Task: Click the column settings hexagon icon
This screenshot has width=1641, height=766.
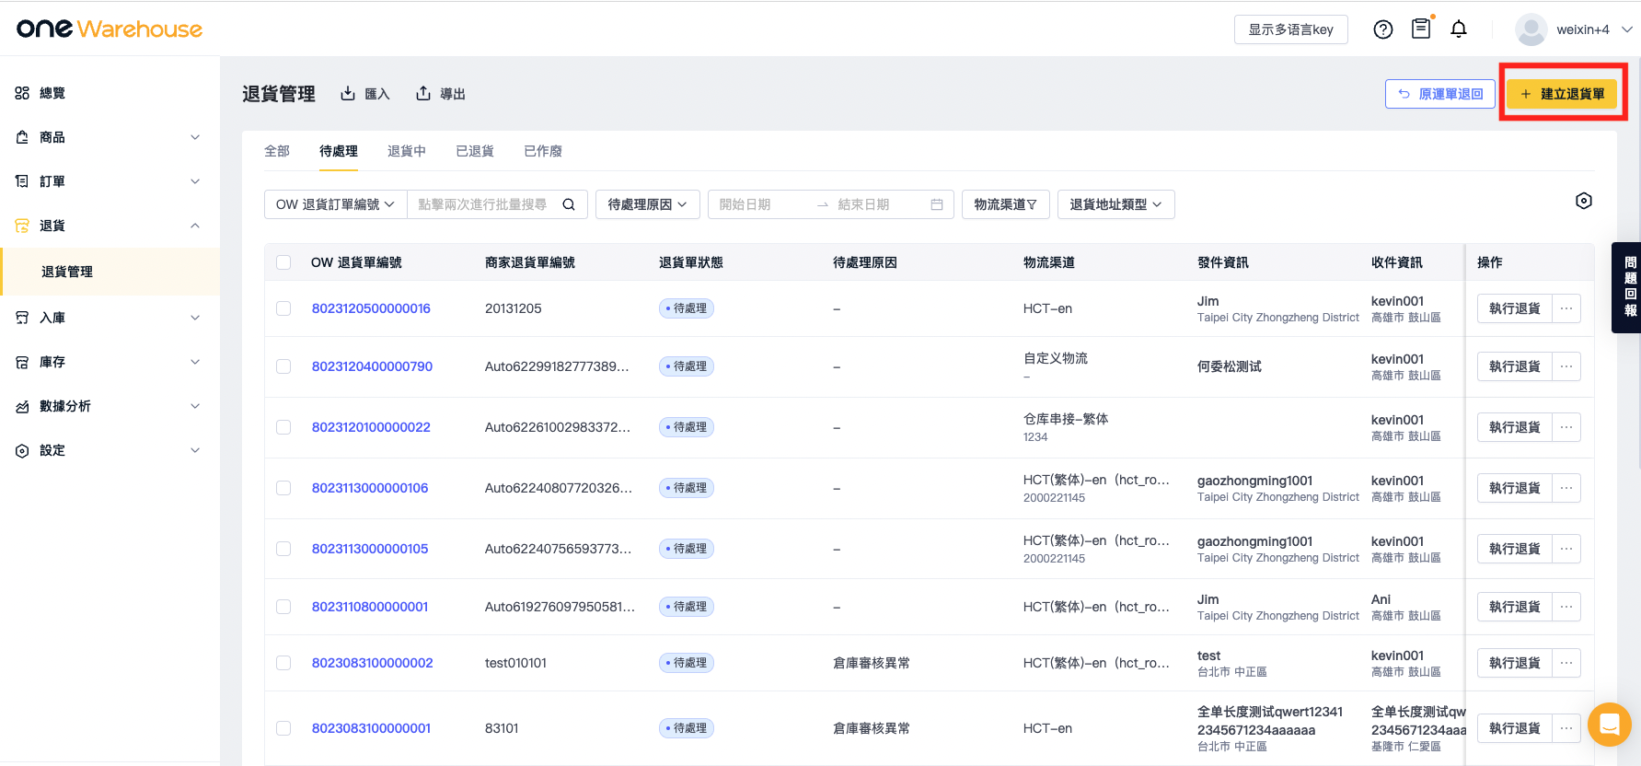Action: pyautogui.click(x=1583, y=201)
